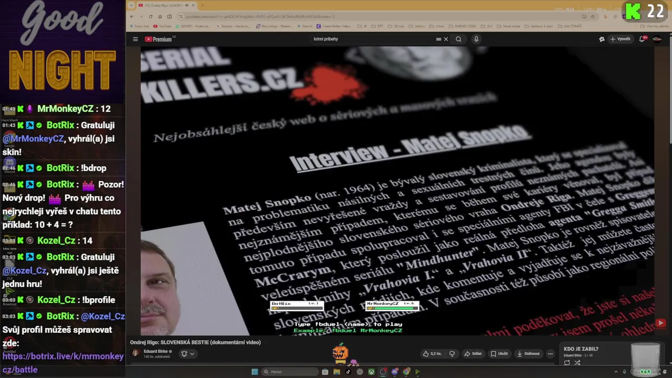Start voice search with the microphone

pos(476,39)
